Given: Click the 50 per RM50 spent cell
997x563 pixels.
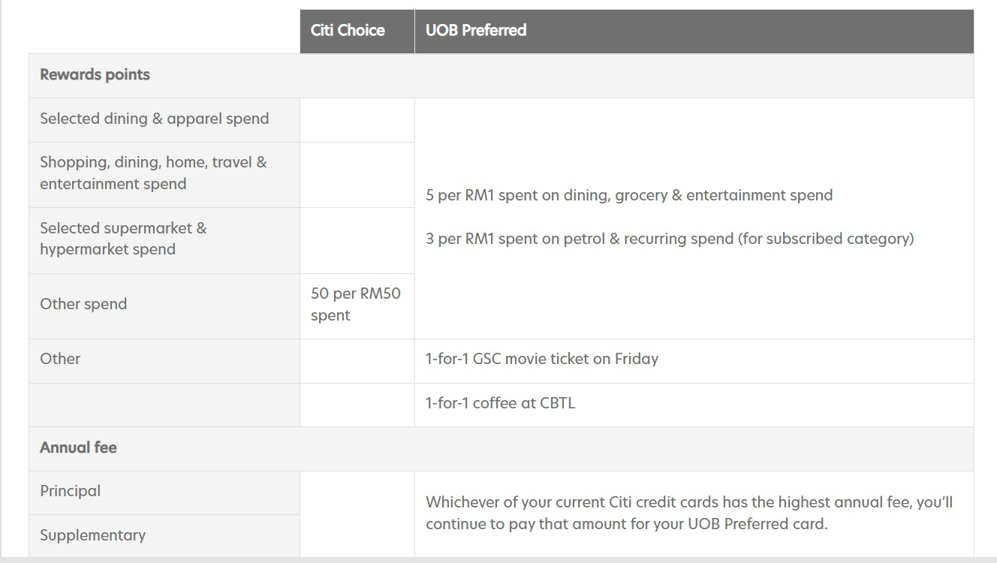Looking at the screenshot, I should click(x=356, y=304).
